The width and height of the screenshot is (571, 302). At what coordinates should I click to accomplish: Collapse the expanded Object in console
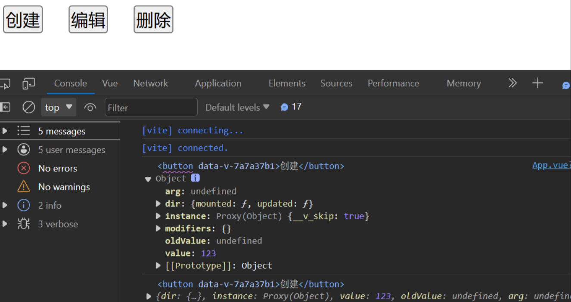tap(148, 179)
